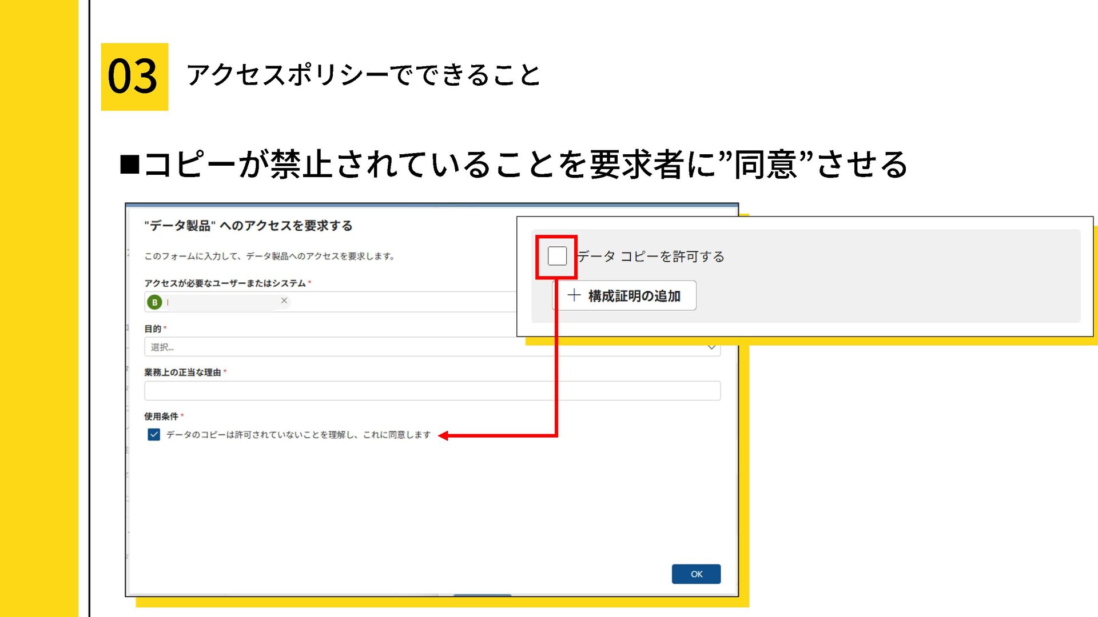This screenshot has width=1098, height=617.
Task: Click the データ製品へのアクセスを要求する dialog title
Action: [248, 226]
